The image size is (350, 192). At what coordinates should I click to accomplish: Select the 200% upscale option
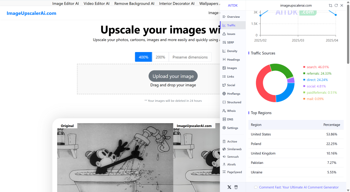[160, 57]
